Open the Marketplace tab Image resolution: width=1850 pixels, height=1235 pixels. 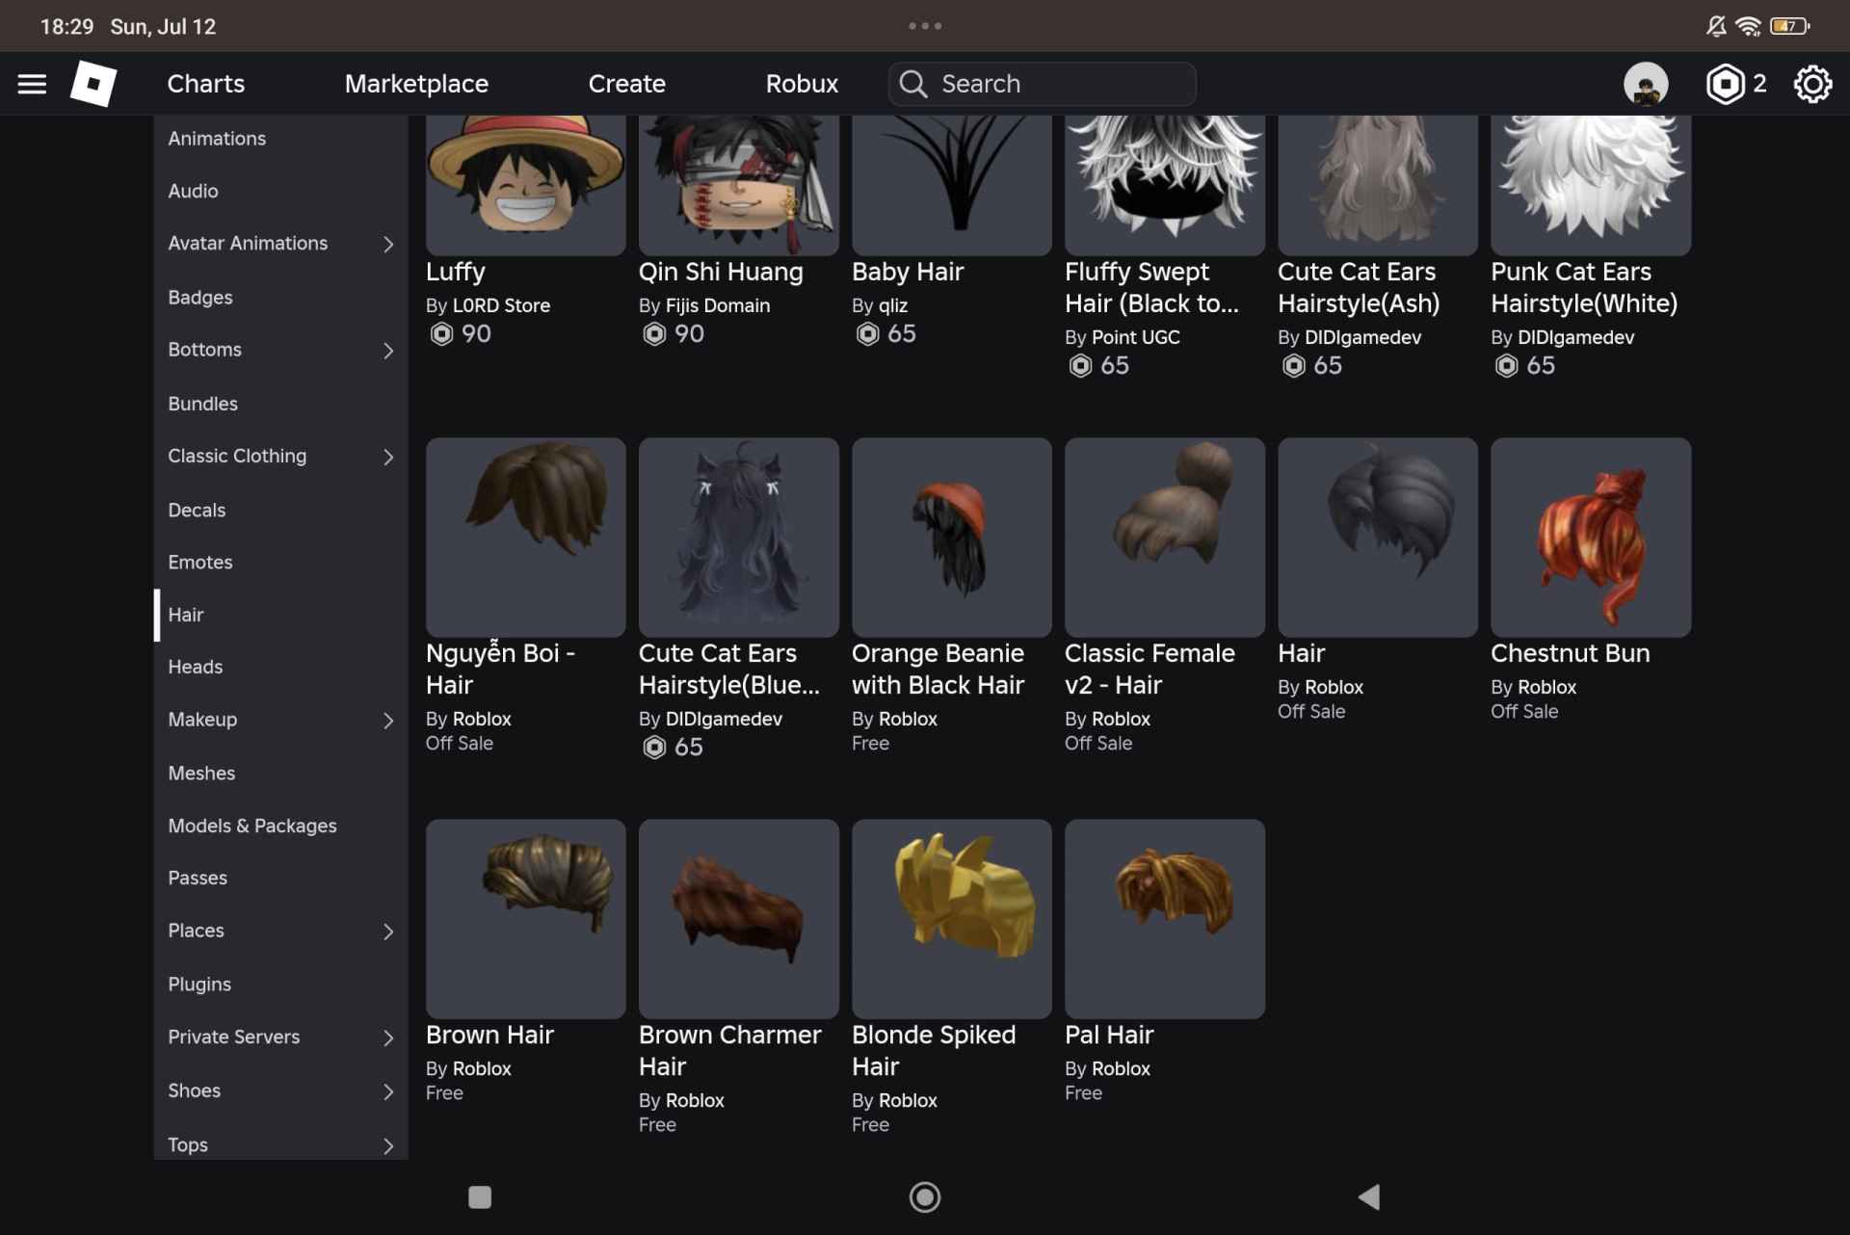[x=416, y=84]
